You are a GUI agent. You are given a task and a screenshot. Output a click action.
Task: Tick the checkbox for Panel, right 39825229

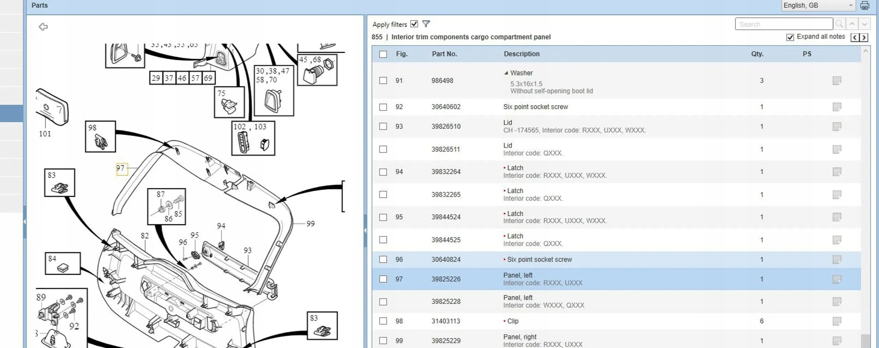(383, 341)
